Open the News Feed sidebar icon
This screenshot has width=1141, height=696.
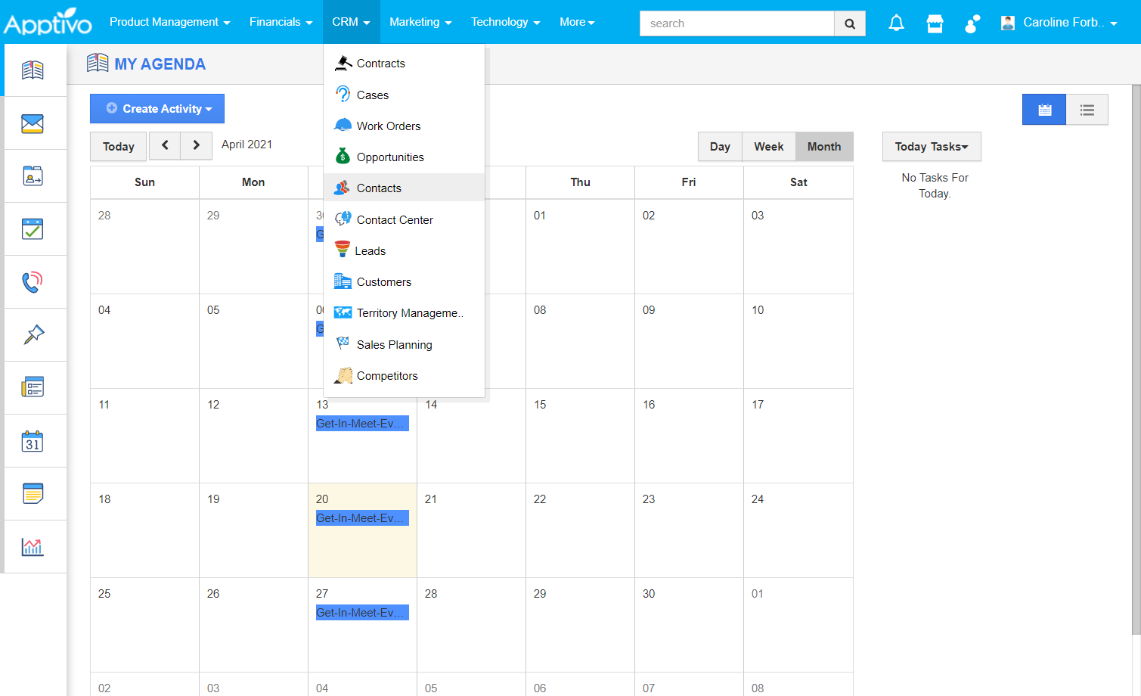click(35, 387)
